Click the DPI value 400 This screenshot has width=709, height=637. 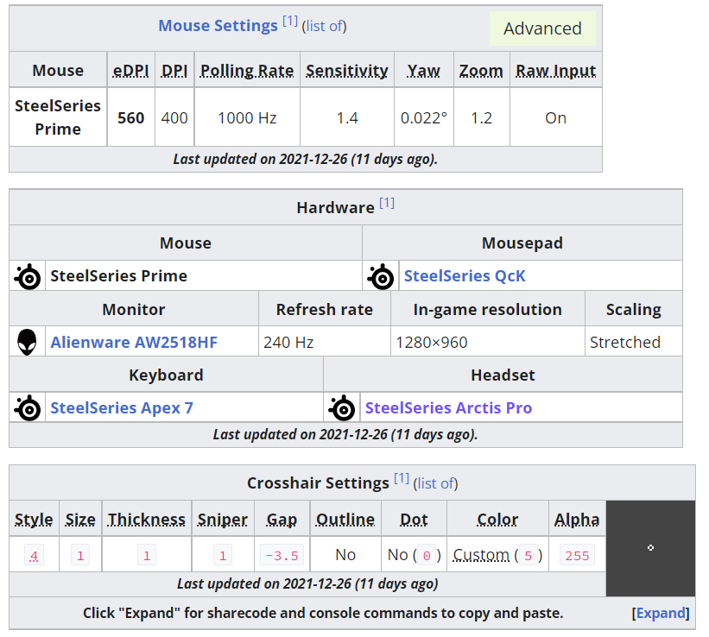(174, 117)
